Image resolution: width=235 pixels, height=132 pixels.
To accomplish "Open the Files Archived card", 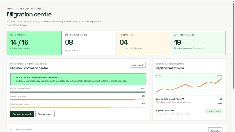I will click(34, 43).
